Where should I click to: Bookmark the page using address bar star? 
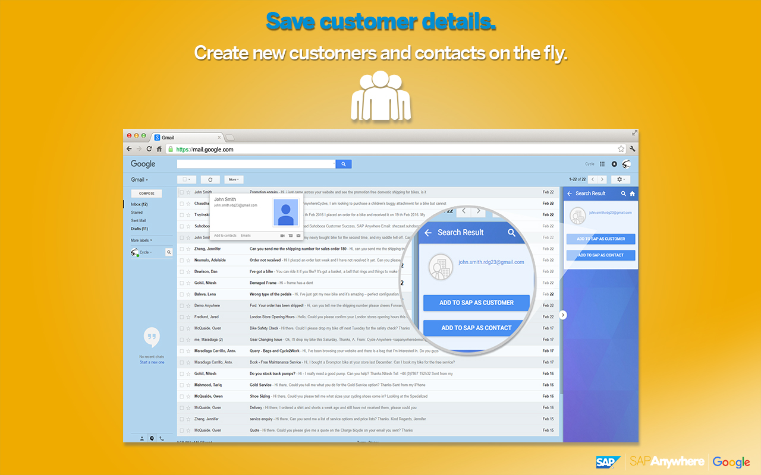[x=621, y=149]
